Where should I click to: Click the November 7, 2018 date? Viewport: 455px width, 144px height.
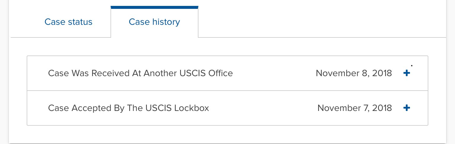coord(355,108)
